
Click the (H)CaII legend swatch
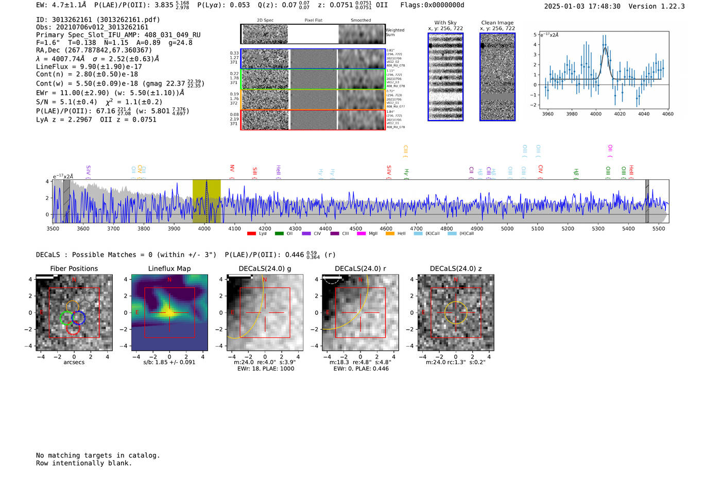(x=452, y=233)
